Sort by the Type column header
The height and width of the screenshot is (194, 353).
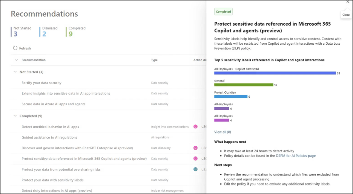(x=154, y=60)
